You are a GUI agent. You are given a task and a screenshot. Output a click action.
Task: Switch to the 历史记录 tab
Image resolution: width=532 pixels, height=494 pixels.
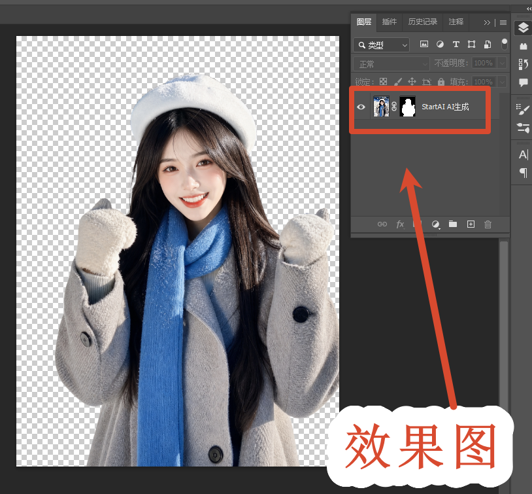(x=422, y=22)
